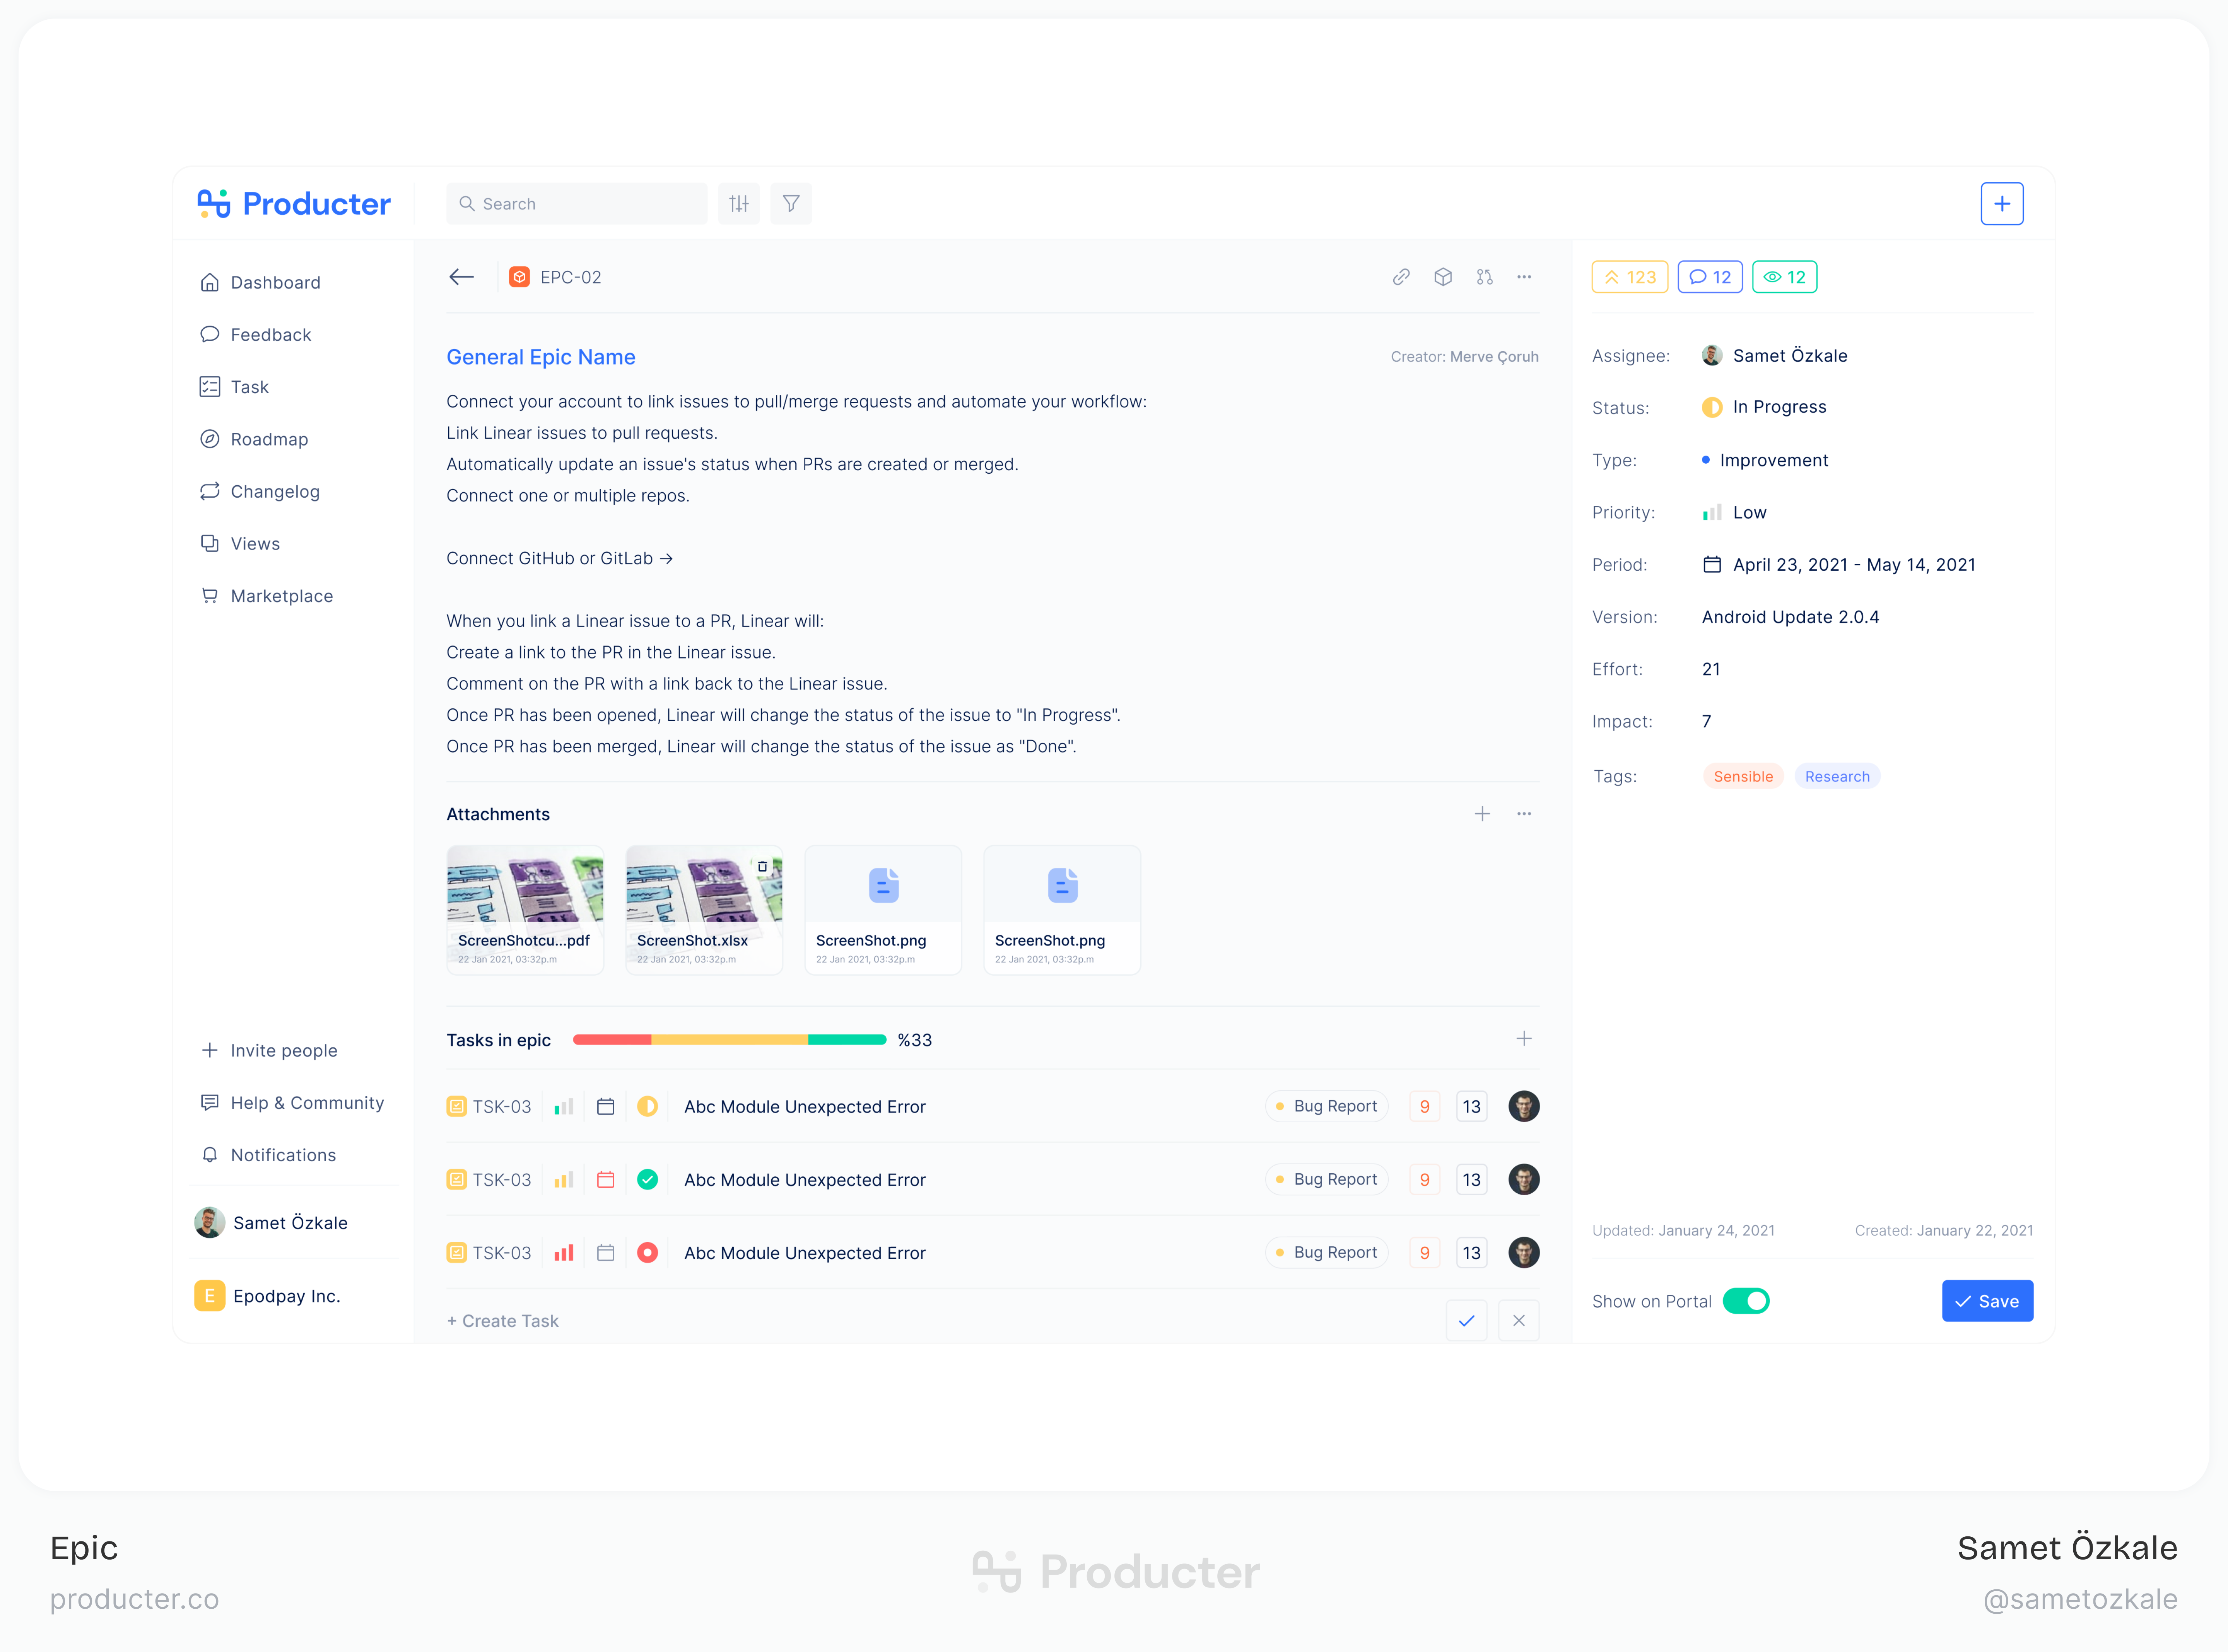Open the epic header three-dots menu
The width and height of the screenshot is (2228, 1652).
point(1524,277)
